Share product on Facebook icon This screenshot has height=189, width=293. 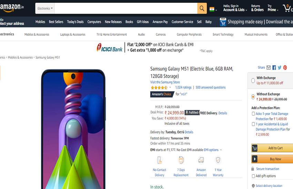274,68
